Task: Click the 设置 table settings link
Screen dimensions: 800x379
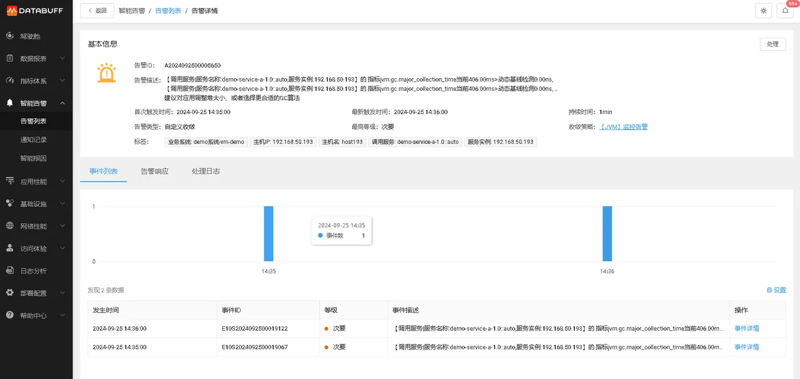Action: 776,290
